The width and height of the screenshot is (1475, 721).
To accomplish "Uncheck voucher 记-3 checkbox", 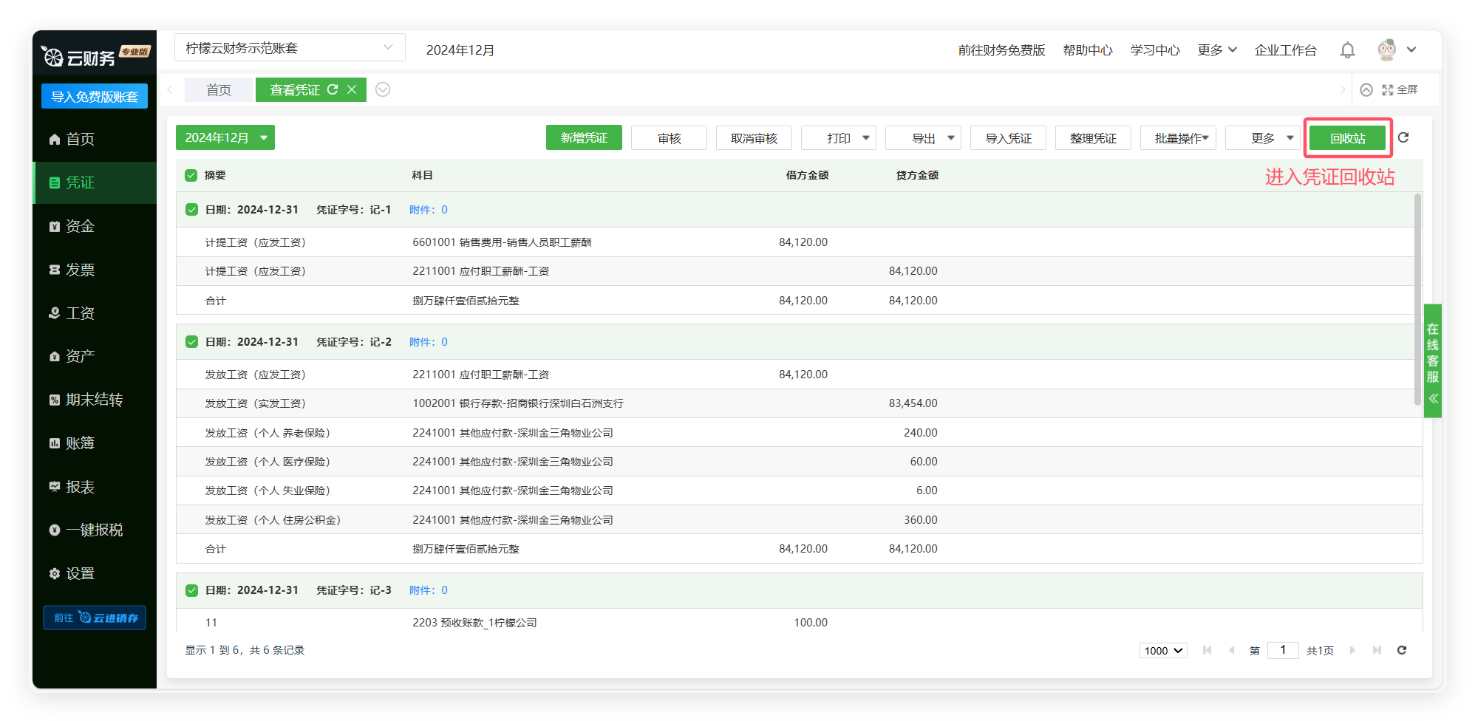I will 191,590.
